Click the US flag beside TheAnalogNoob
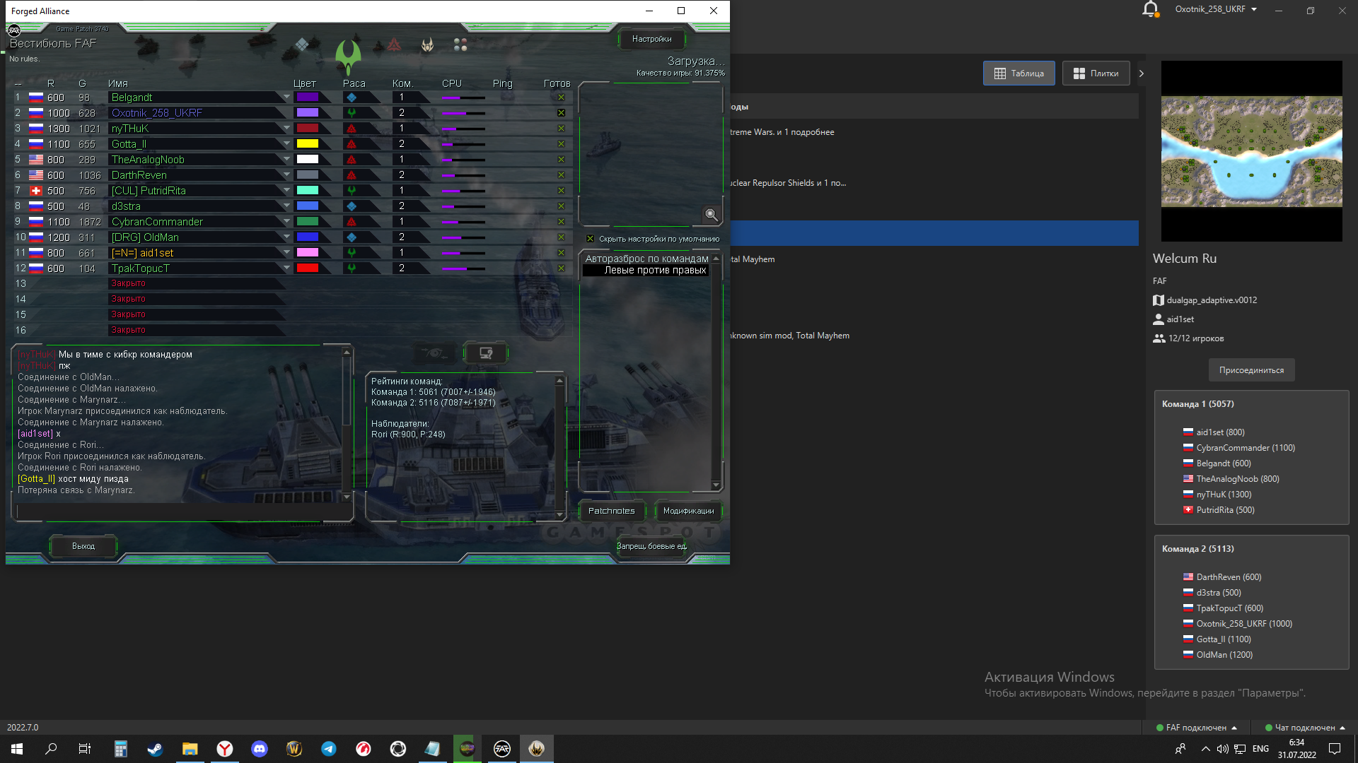Viewport: 1358px width, 763px height. pos(36,160)
